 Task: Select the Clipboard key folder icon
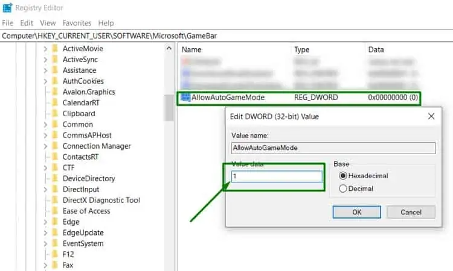coord(54,113)
